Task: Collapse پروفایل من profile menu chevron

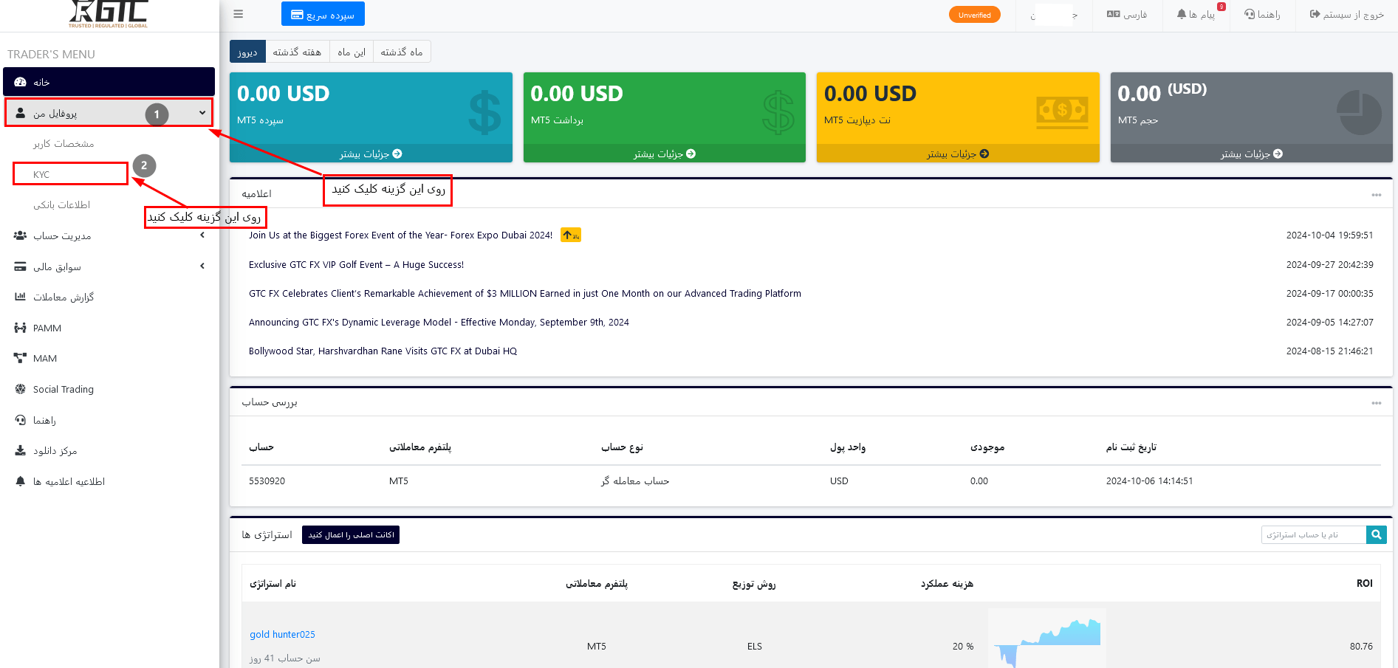Action: point(202,113)
